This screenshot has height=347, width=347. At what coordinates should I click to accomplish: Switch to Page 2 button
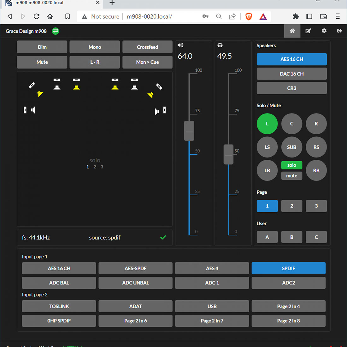[292, 206]
